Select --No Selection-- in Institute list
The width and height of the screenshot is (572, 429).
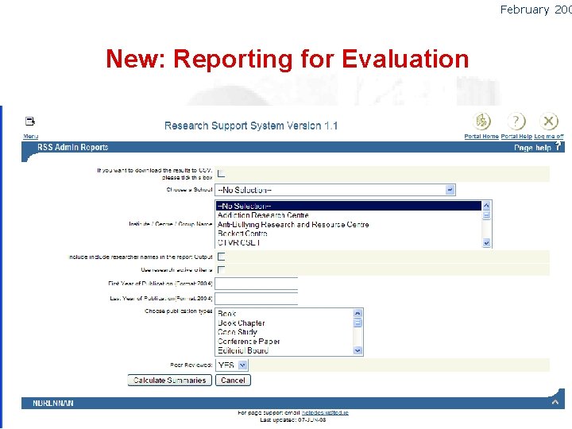tap(349, 206)
